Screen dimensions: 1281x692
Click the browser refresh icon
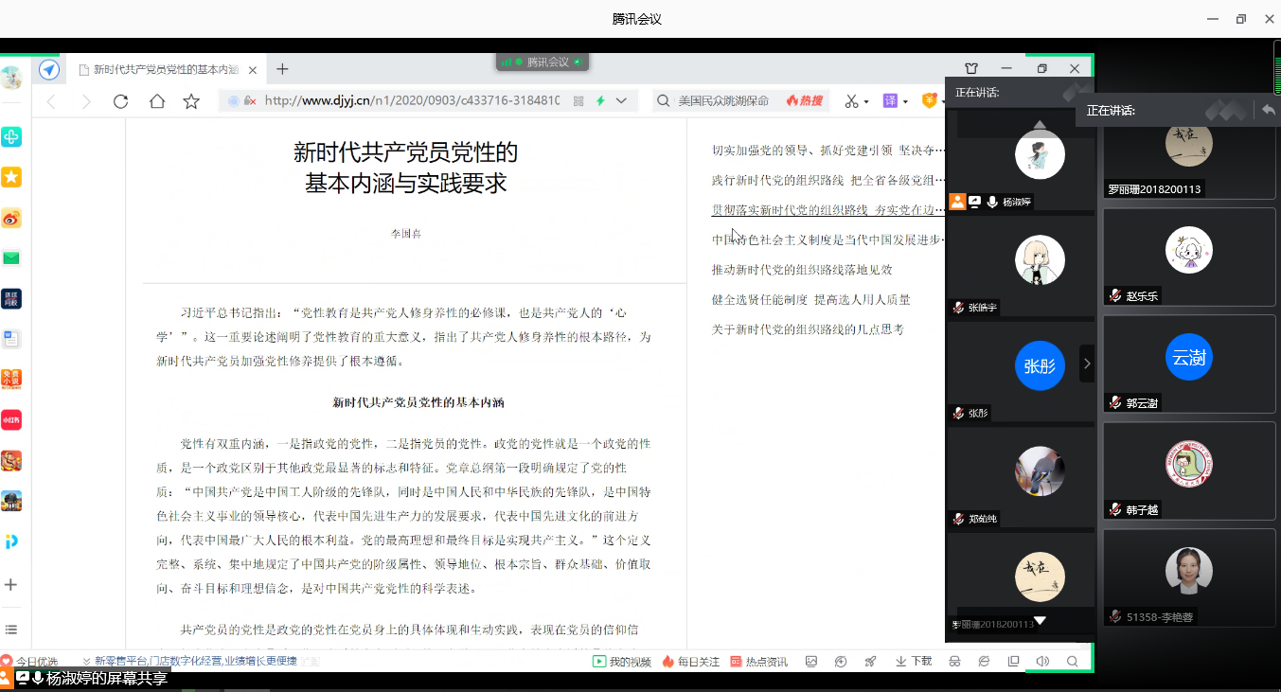pos(120,101)
